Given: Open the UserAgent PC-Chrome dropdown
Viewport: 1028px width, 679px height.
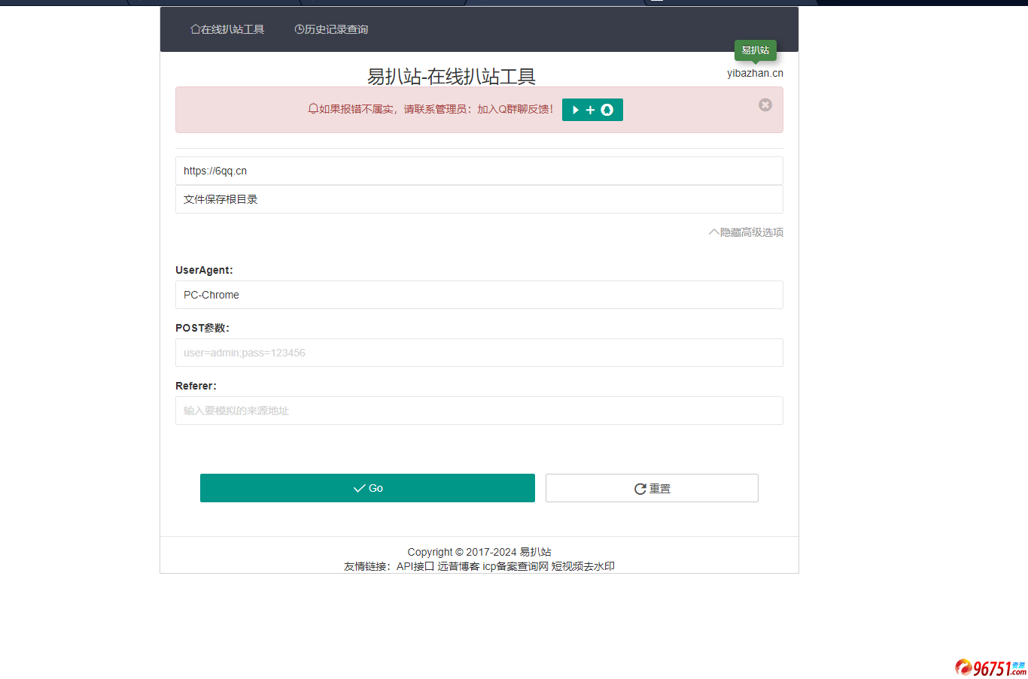Looking at the screenshot, I should click(x=479, y=295).
